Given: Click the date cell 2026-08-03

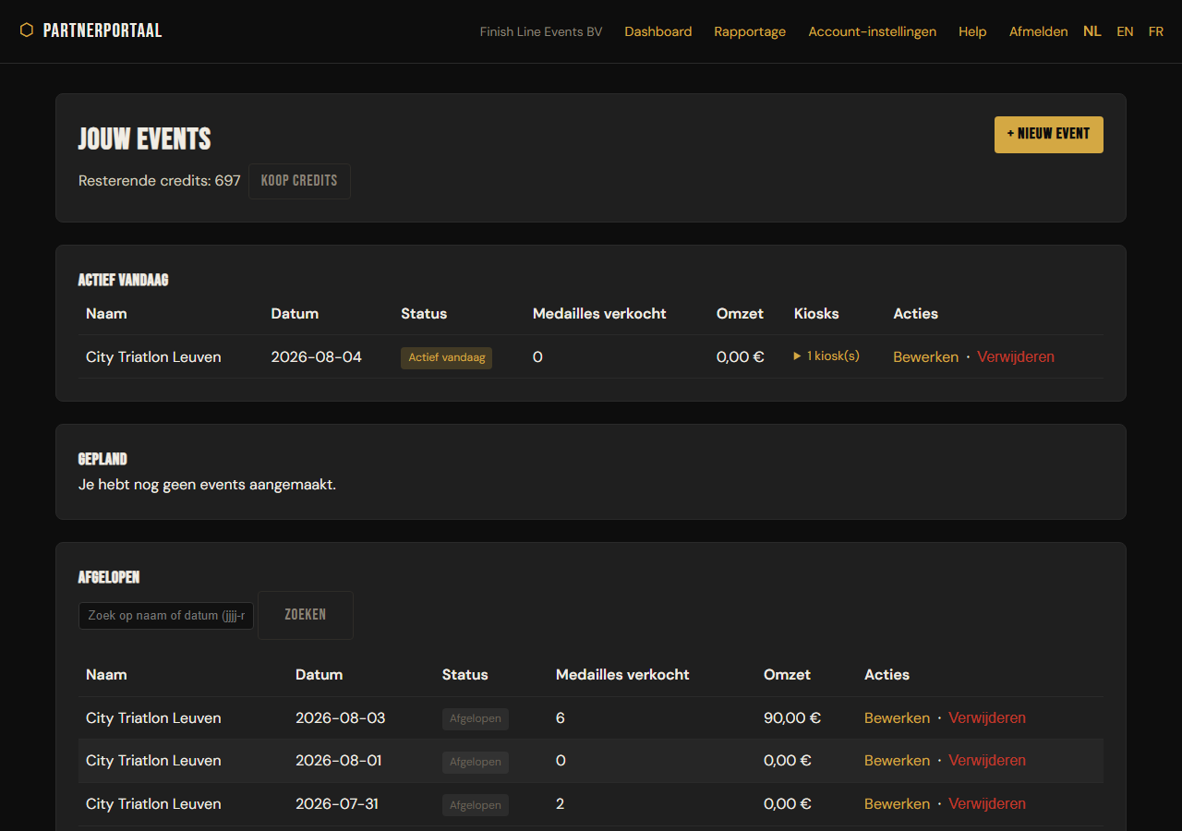Looking at the screenshot, I should [341, 718].
